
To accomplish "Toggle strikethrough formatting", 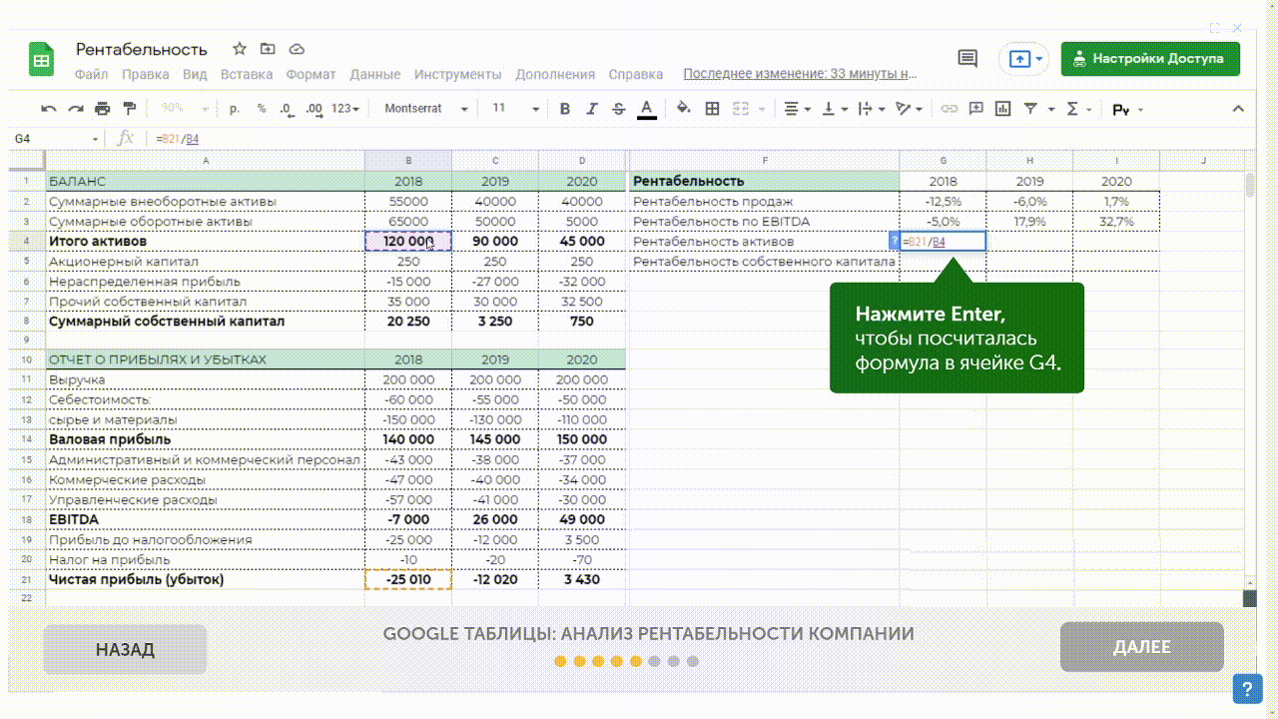I will coord(619,109).
